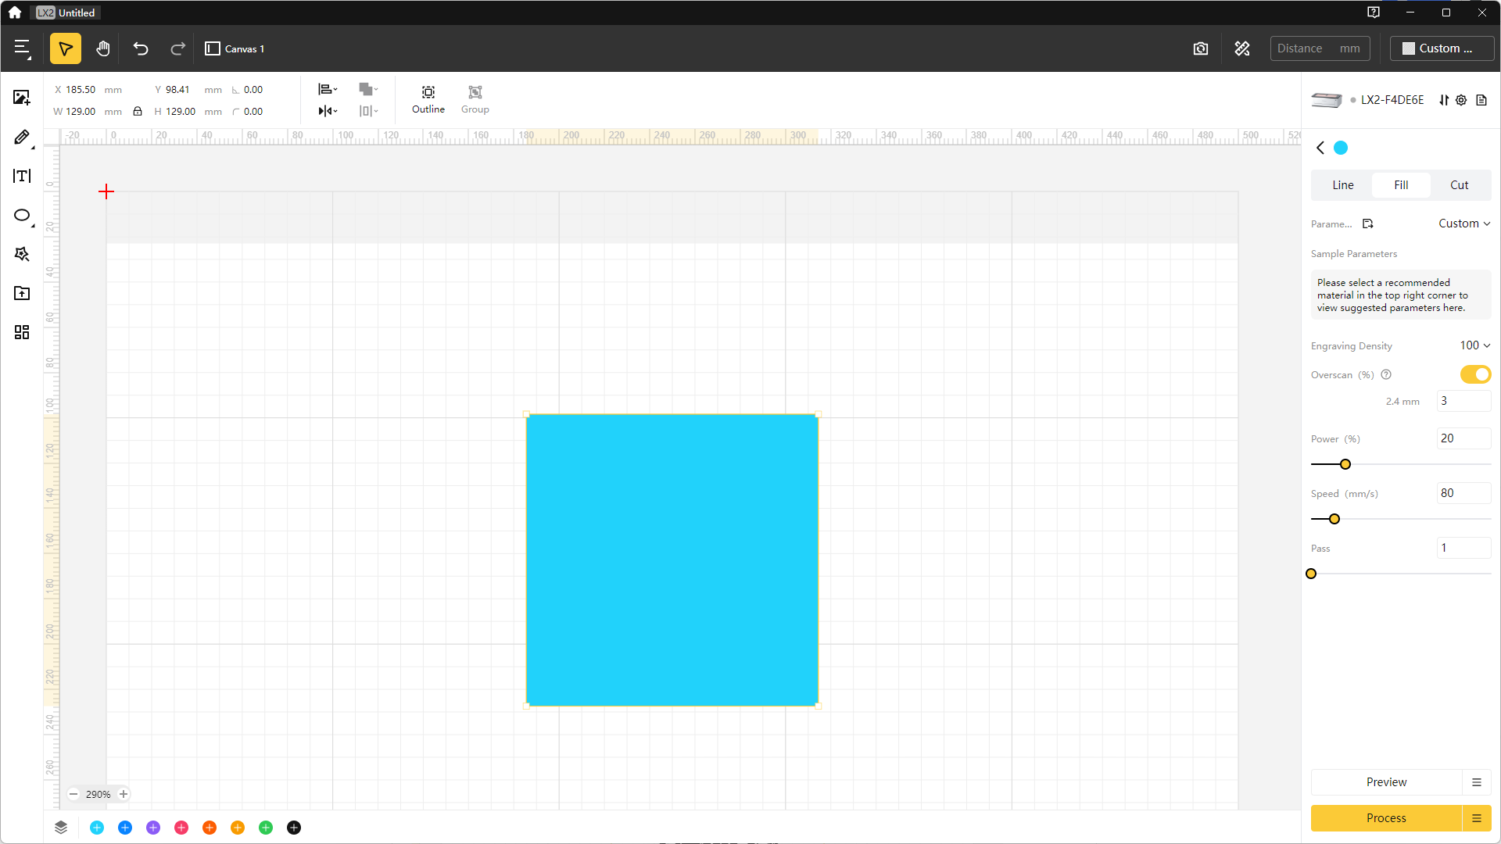Activate the hand pan tool
Image resolution: width=1501 pixels, height=844 pixels.
[x=102, y=48]
